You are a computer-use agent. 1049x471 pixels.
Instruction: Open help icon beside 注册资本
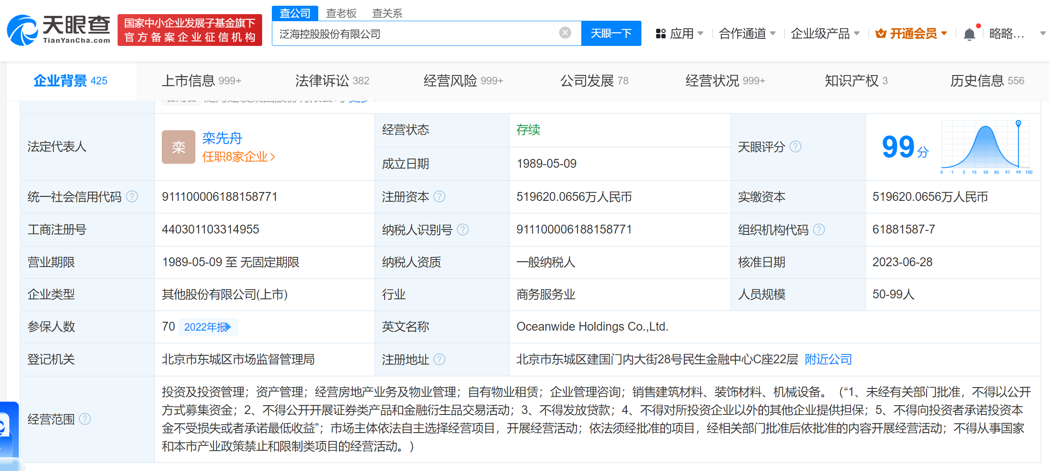click(x=439, y=196)
